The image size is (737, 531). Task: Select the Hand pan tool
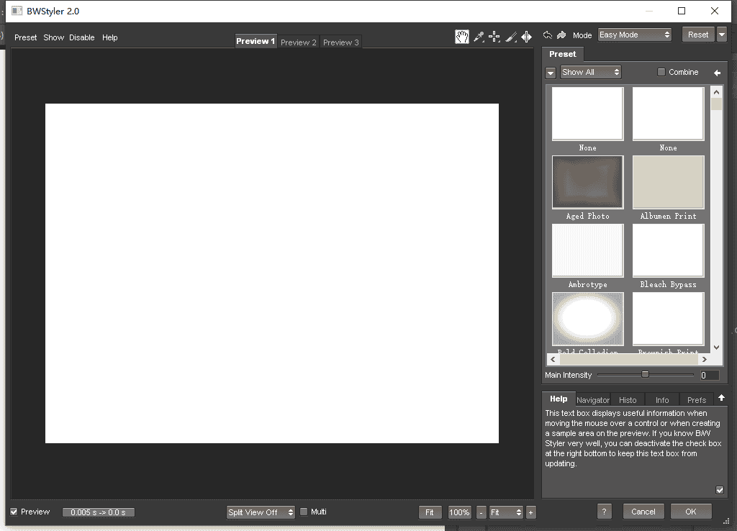coord(462,37)
